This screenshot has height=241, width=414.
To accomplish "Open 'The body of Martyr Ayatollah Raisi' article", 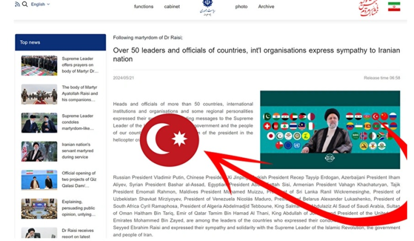I will pos(80,94).
